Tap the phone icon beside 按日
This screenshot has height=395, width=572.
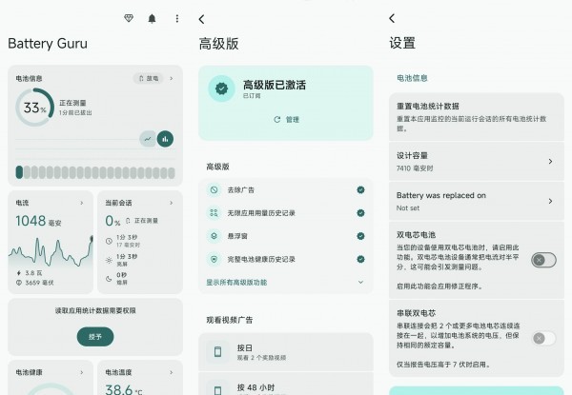coord(217,351)
